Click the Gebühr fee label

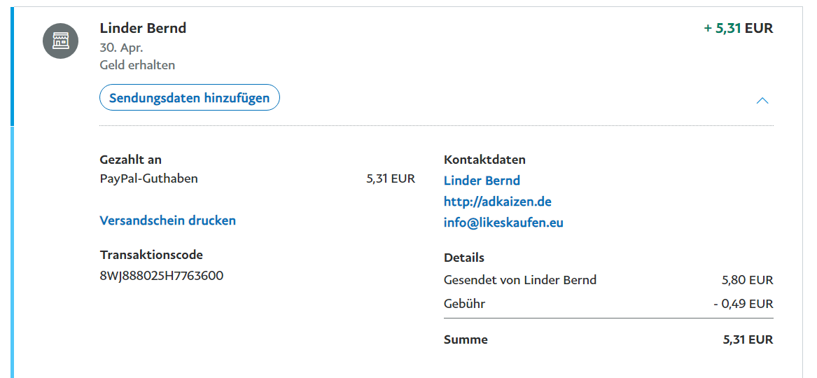click(x=464, y=304)
